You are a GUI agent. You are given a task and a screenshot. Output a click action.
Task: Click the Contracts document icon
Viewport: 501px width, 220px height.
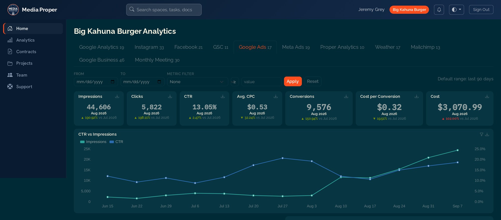10,51
